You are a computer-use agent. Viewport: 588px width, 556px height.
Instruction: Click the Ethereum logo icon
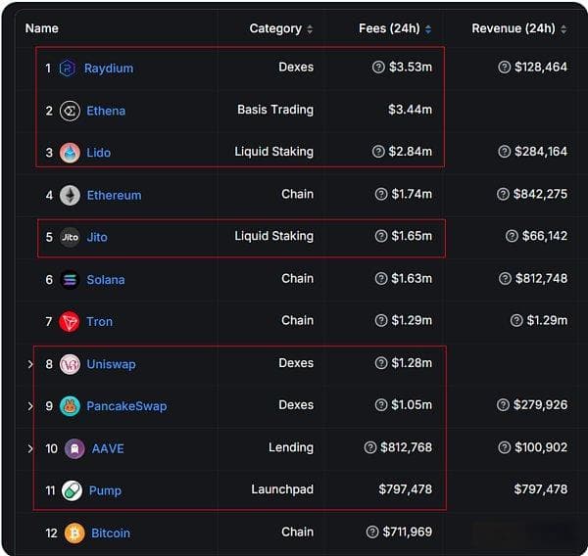(70, 195)
